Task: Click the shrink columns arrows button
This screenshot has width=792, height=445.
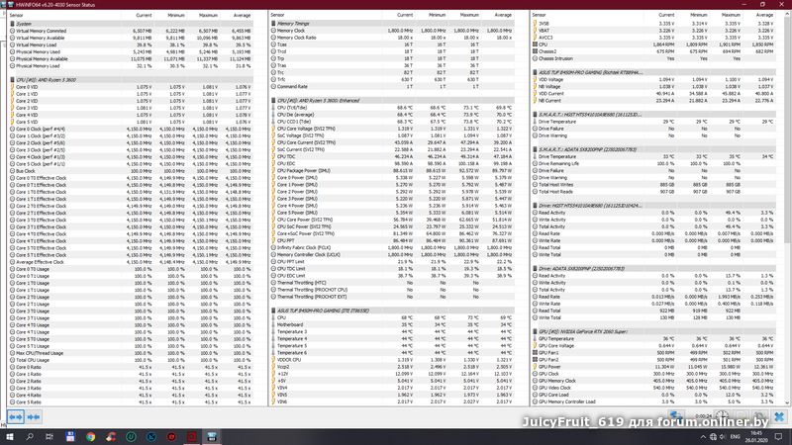Action: pyautogui.click(x=34, y=418)
